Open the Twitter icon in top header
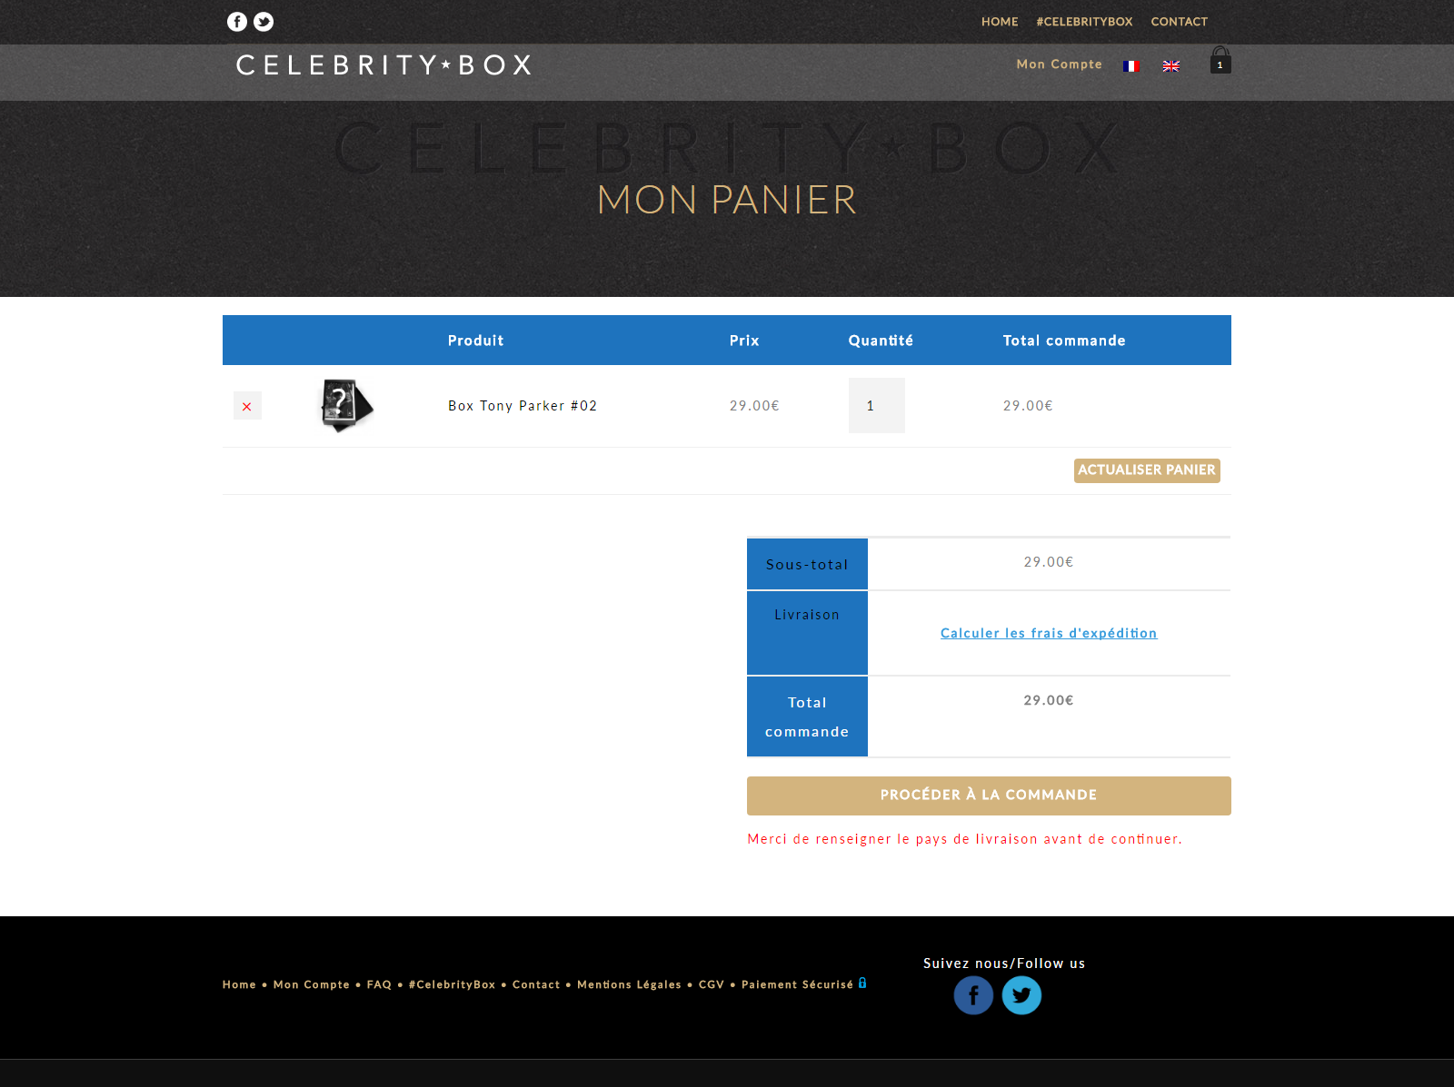 pos(264,22)
